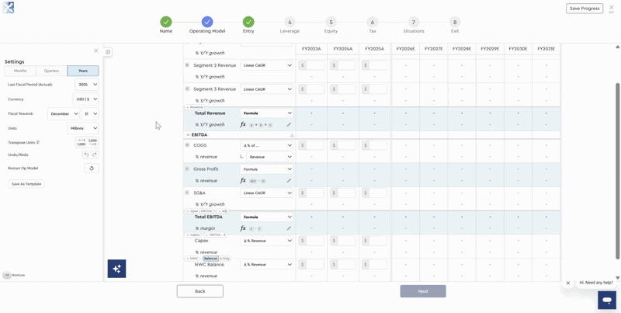This screenshot has width=621, height=313.
Task: Open the Capex method dropdown
Action: tap(266, 241)
